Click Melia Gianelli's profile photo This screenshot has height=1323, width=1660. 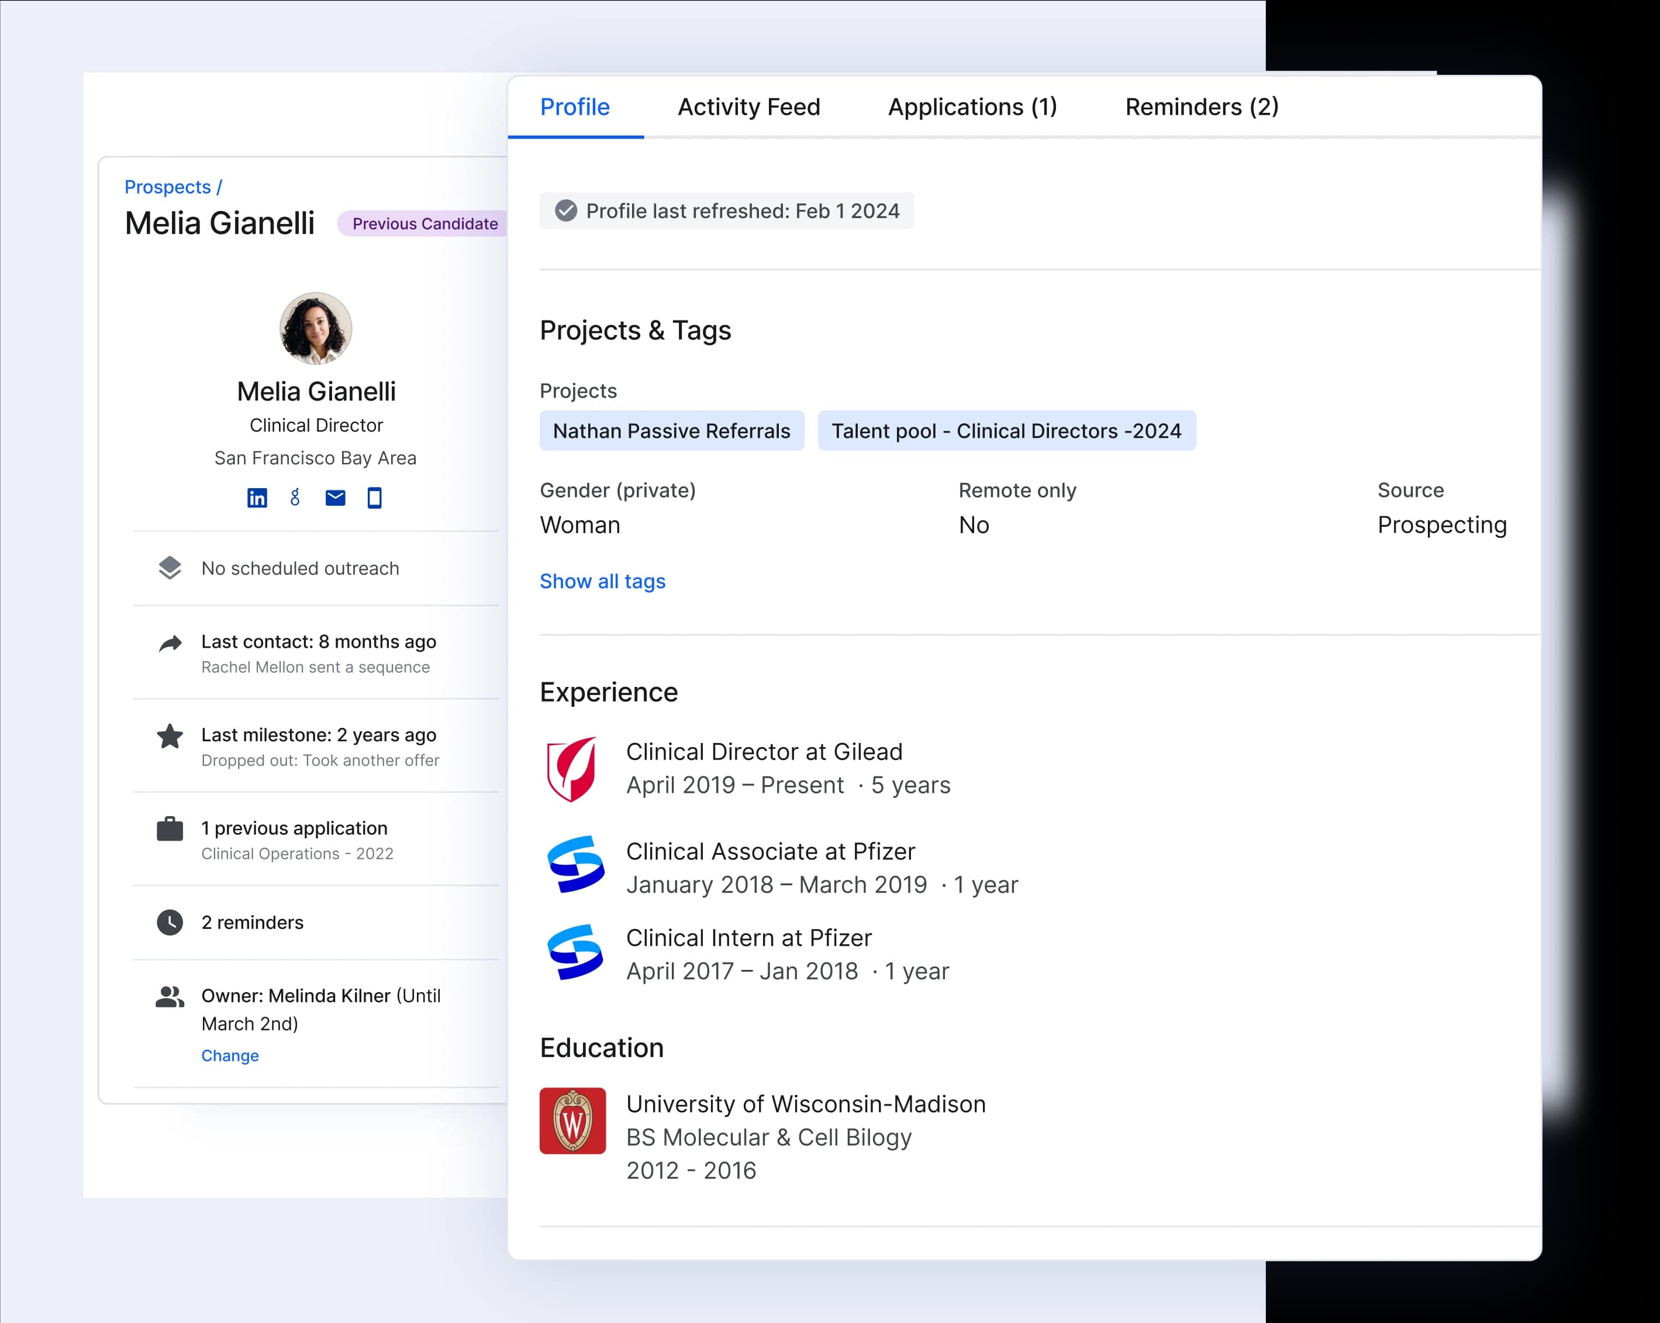click(x=316, y=328)
